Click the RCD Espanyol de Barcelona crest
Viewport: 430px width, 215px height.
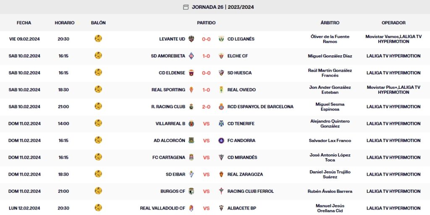point(221,107)
